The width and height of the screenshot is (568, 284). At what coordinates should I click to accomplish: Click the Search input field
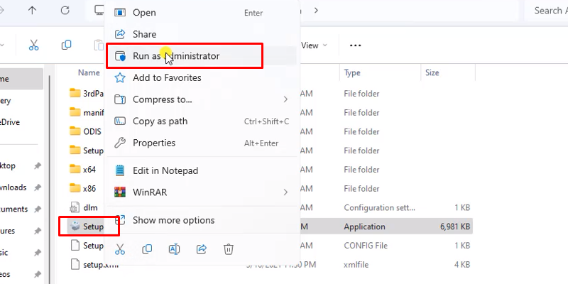point(547,11)
